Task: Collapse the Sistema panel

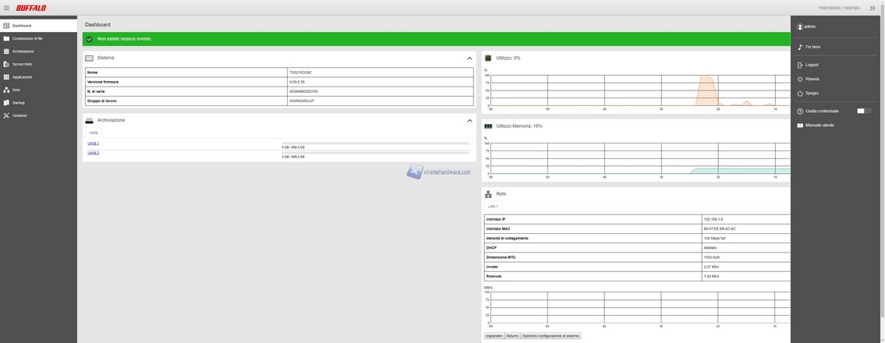Action: 469,58
